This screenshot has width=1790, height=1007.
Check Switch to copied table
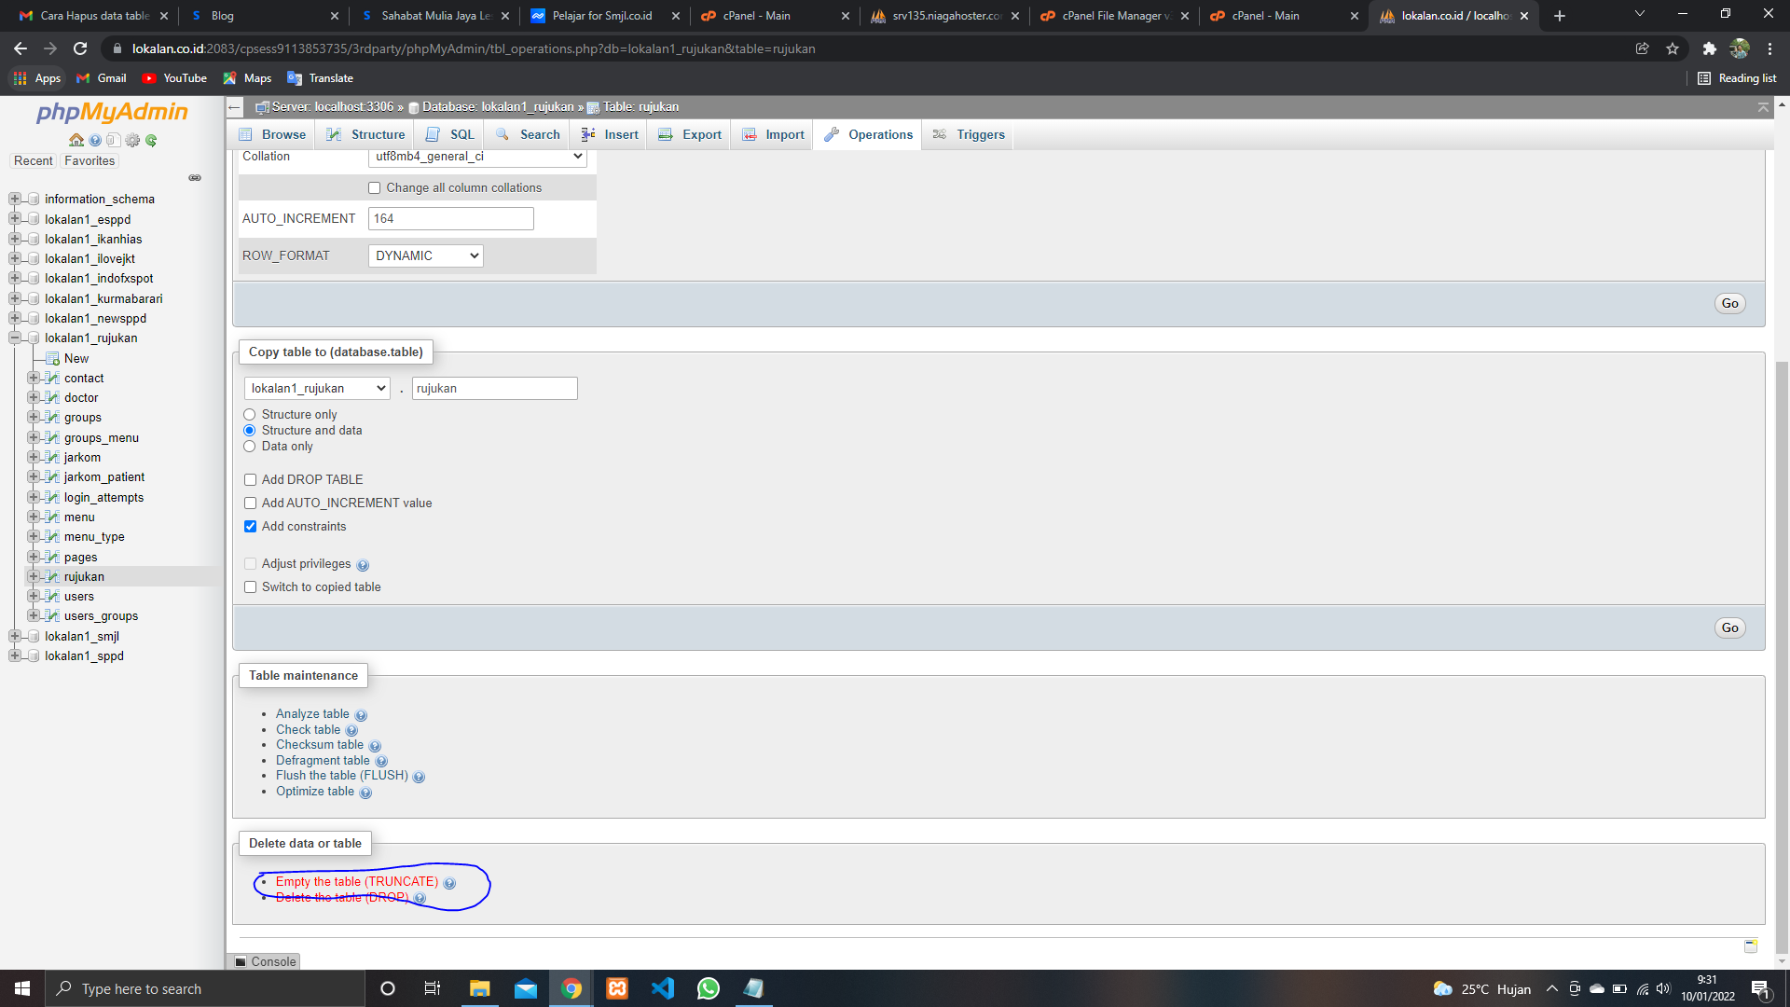click(251, 587)
